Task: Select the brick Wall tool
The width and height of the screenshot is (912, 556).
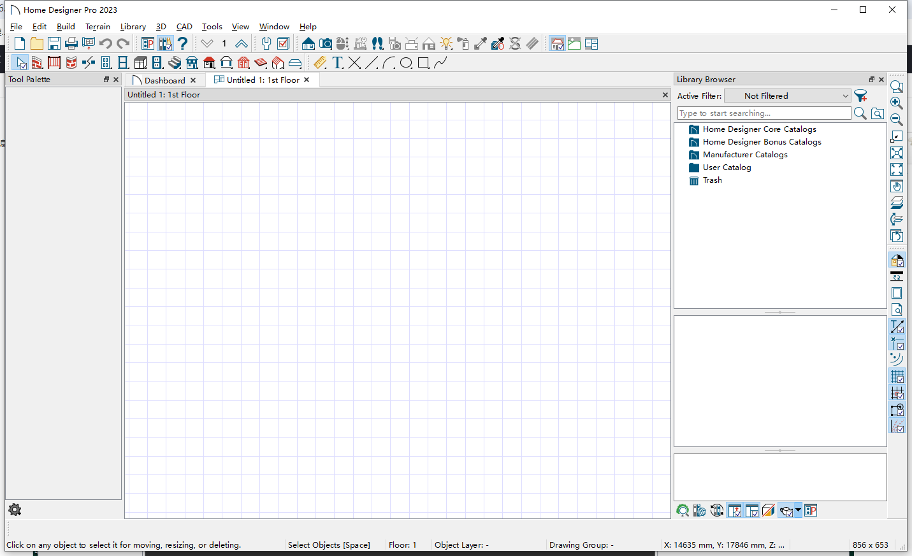Action: (37, 62)
